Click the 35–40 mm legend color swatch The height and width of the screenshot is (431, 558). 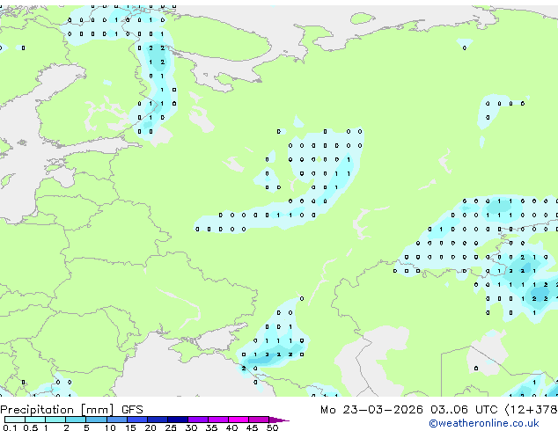point(218,420)
